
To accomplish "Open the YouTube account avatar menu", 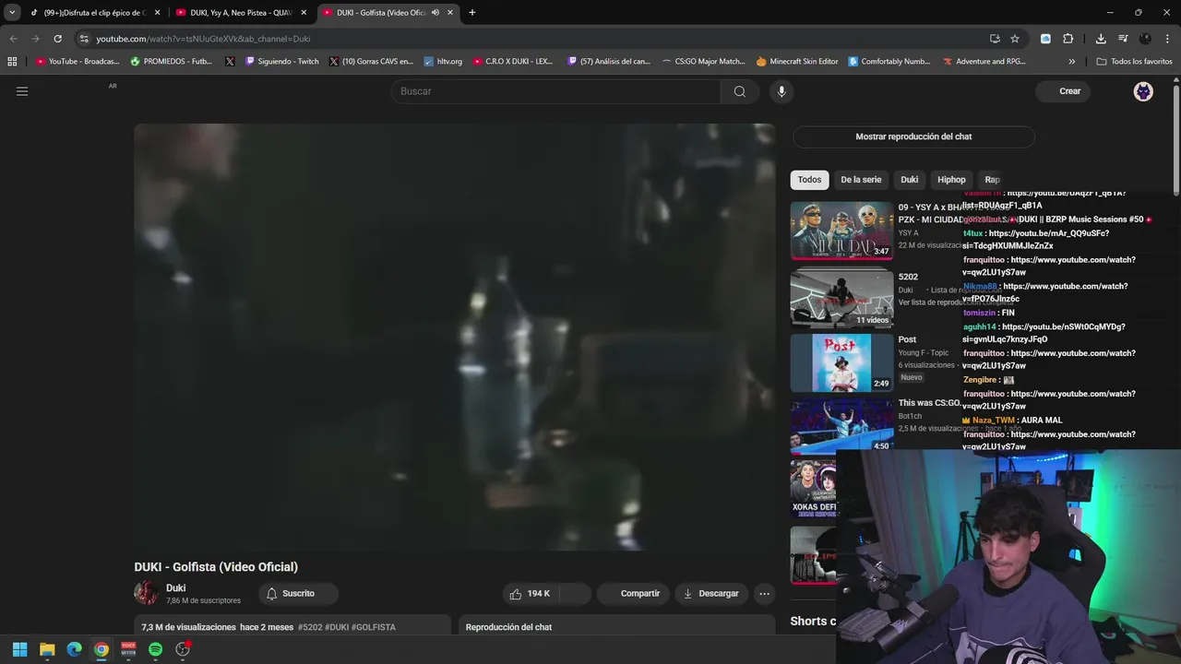I will (1143, 91).
